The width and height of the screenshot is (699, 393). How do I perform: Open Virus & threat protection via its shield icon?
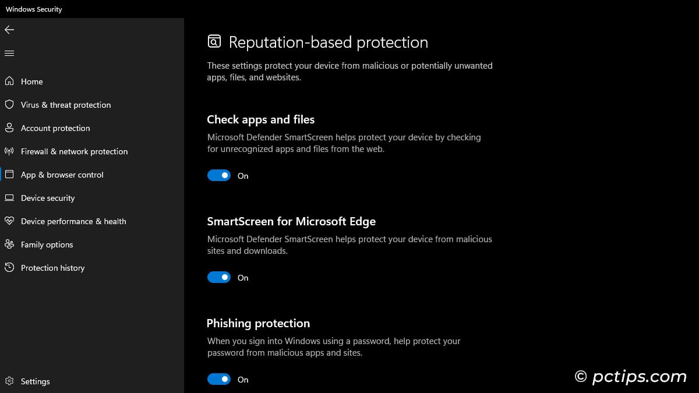tap(9, 105)
